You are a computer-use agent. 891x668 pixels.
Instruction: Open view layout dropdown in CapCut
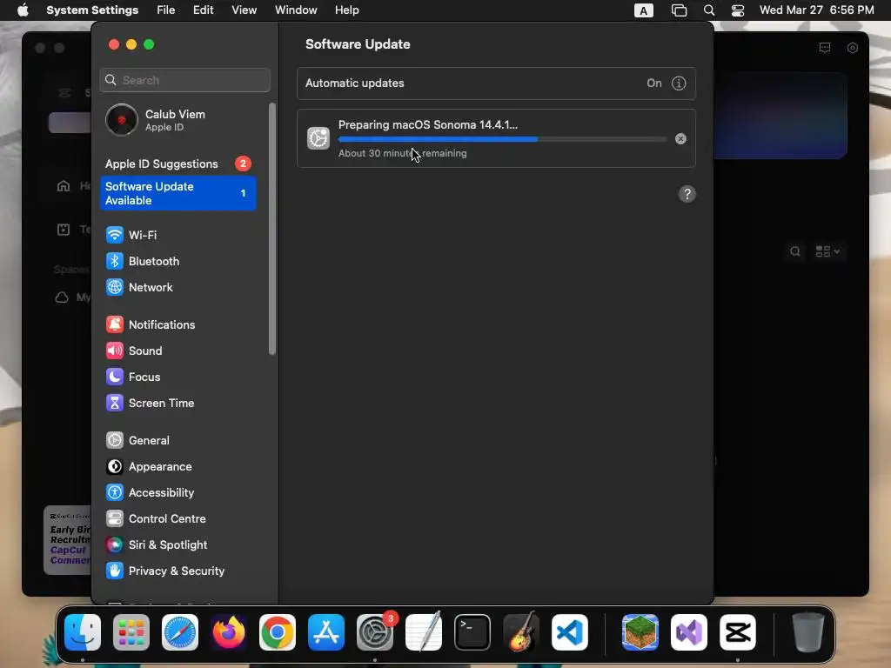point(827,251)
